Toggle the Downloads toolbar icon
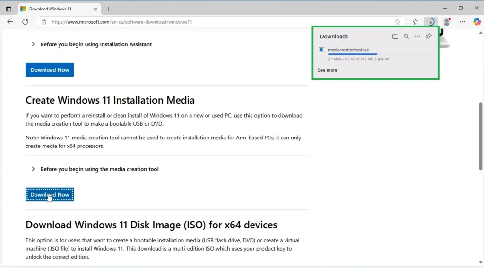Screen dimensions: 484x268 pos(431,22)
